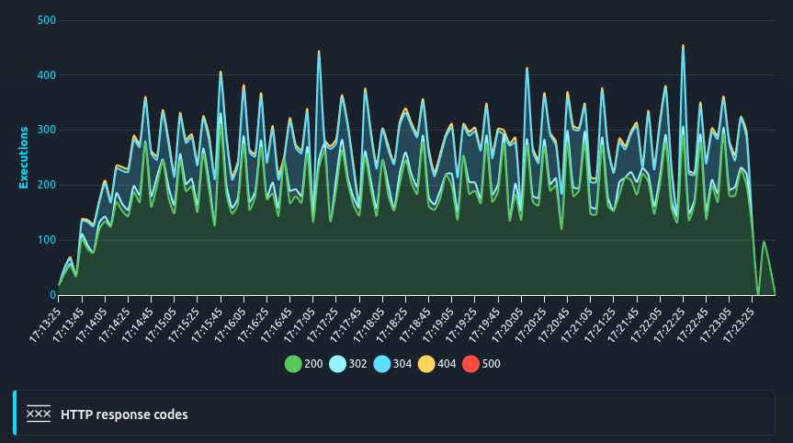793x443 pixels.
Task: Click the small green peak at chart's right end
Action: click(765, 243)
